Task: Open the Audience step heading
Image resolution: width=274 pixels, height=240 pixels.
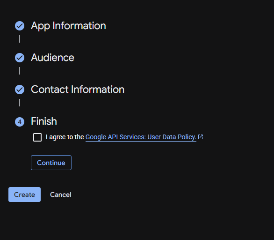Action: 52,58
